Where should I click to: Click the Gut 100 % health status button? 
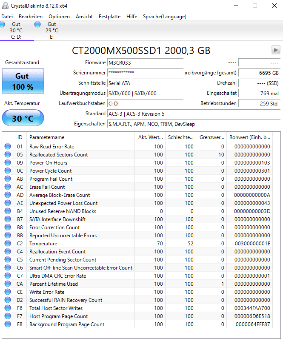tap(23, 81)
